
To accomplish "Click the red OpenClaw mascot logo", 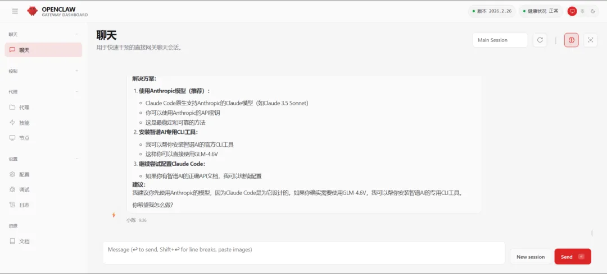I will tap(33, 11).
